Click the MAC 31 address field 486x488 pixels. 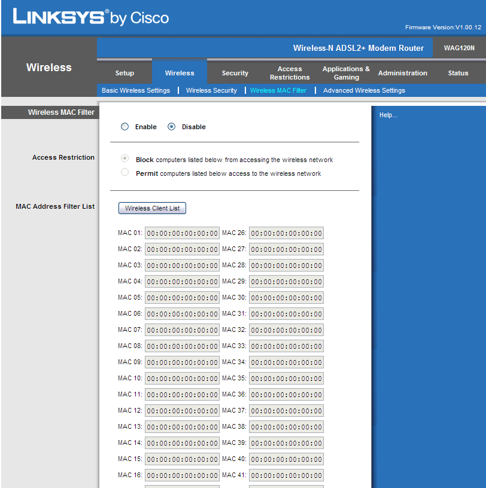286,314
